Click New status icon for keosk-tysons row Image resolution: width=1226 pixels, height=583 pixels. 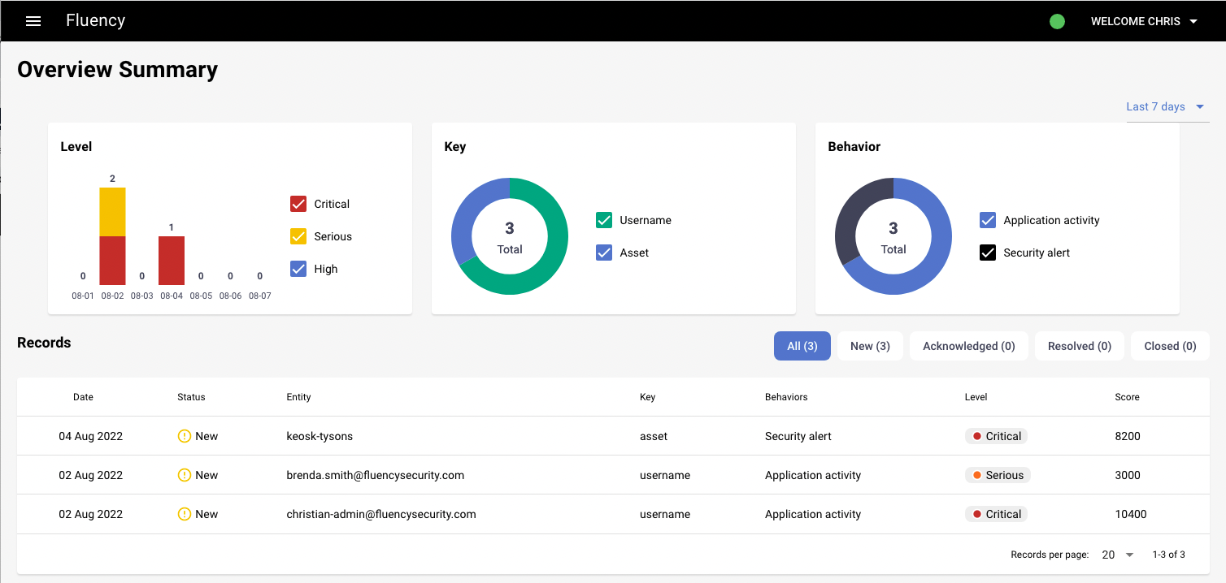[x=185, y=436]
